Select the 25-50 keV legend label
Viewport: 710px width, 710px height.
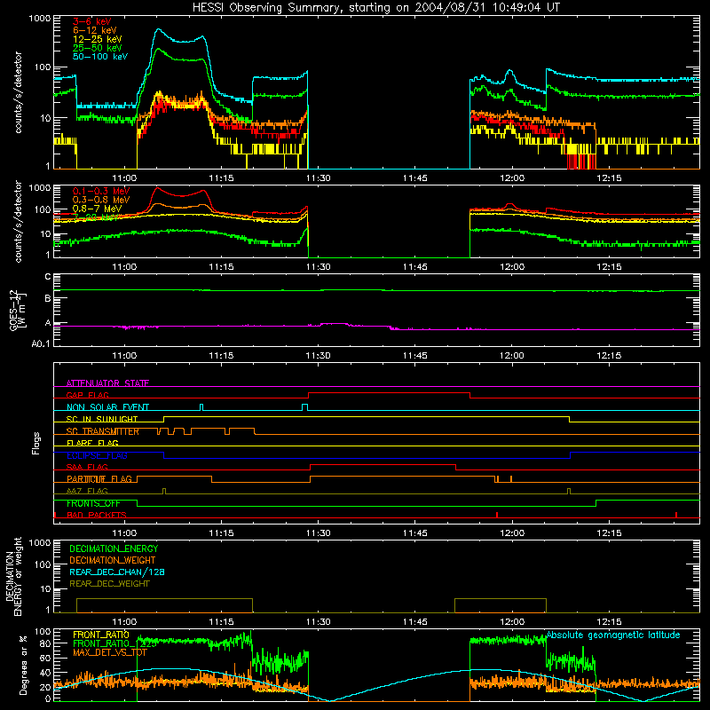click(x=97, y=48)
